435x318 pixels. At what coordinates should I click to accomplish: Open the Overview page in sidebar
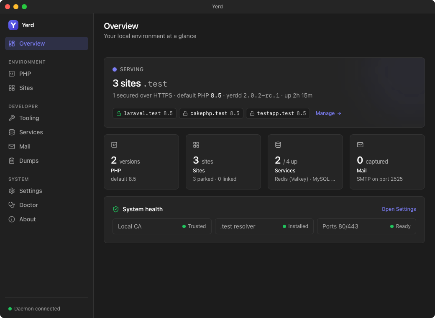pyautogui.click(x=46, y=44)
